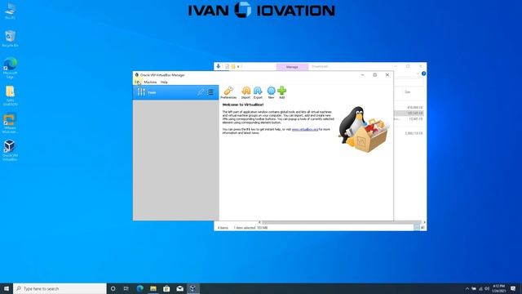
Task: Open This PC desktop icon
Action: 10,11
